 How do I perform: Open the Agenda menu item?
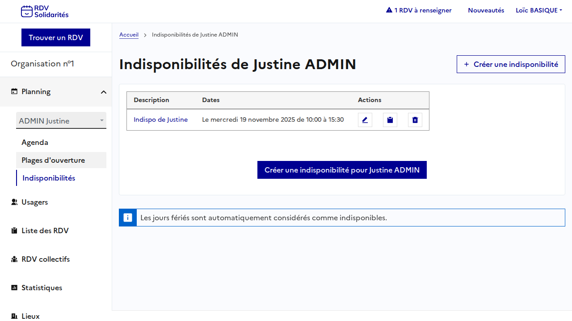click(35, 142)
